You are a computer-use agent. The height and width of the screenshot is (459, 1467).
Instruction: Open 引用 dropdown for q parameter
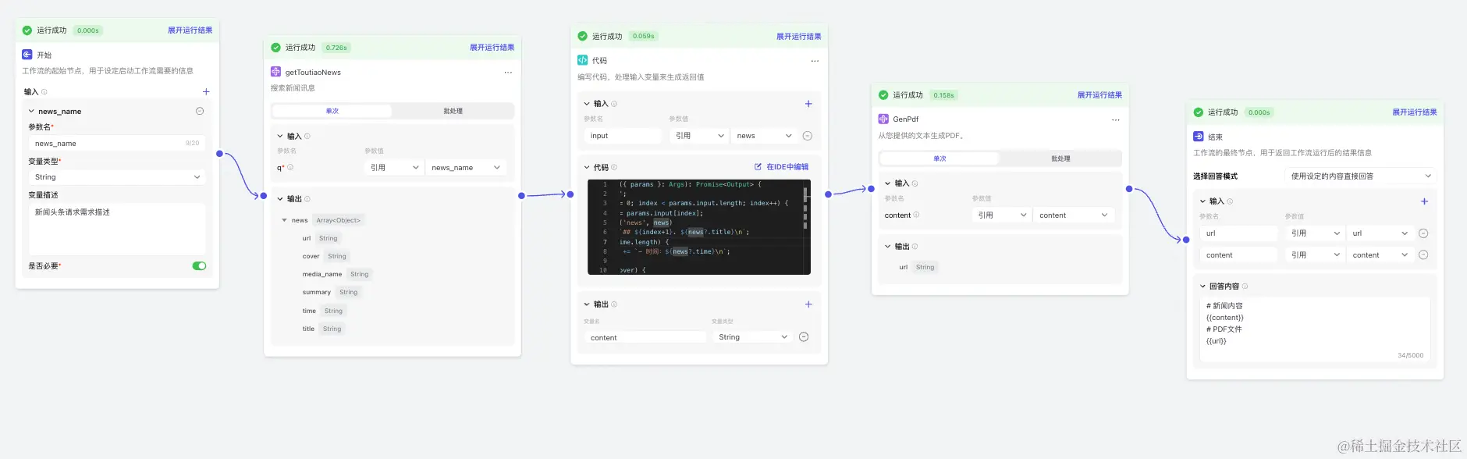[394, 168]
